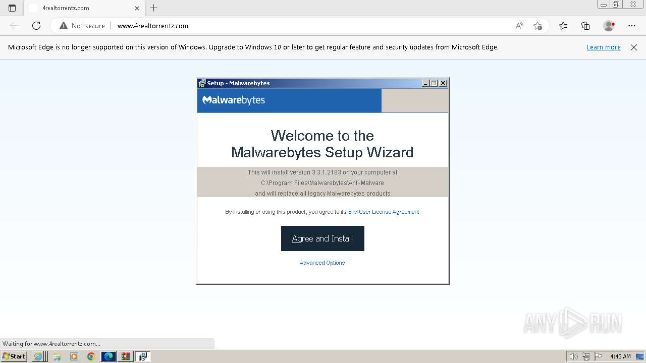646x363 pixels.
Task: Click the setup icon in the Malwarebytes title bar
Action: pyautogui.click(x=202, y=83)
